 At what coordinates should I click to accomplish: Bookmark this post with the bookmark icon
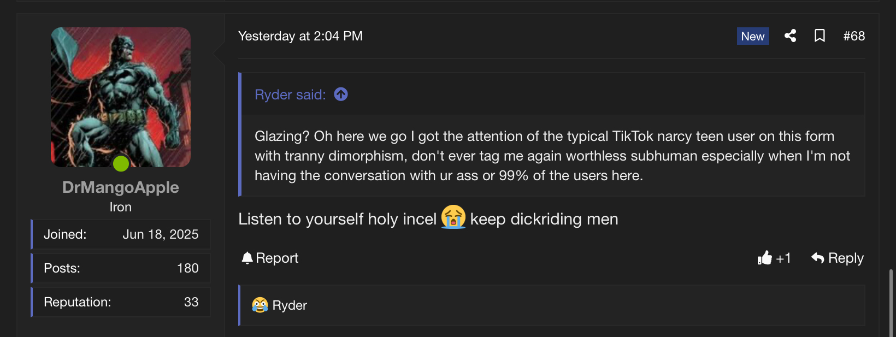coord(820,36)
